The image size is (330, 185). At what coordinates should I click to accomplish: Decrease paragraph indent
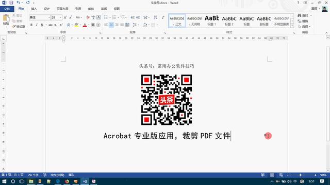pyautogui.click(x=133, y=17)
